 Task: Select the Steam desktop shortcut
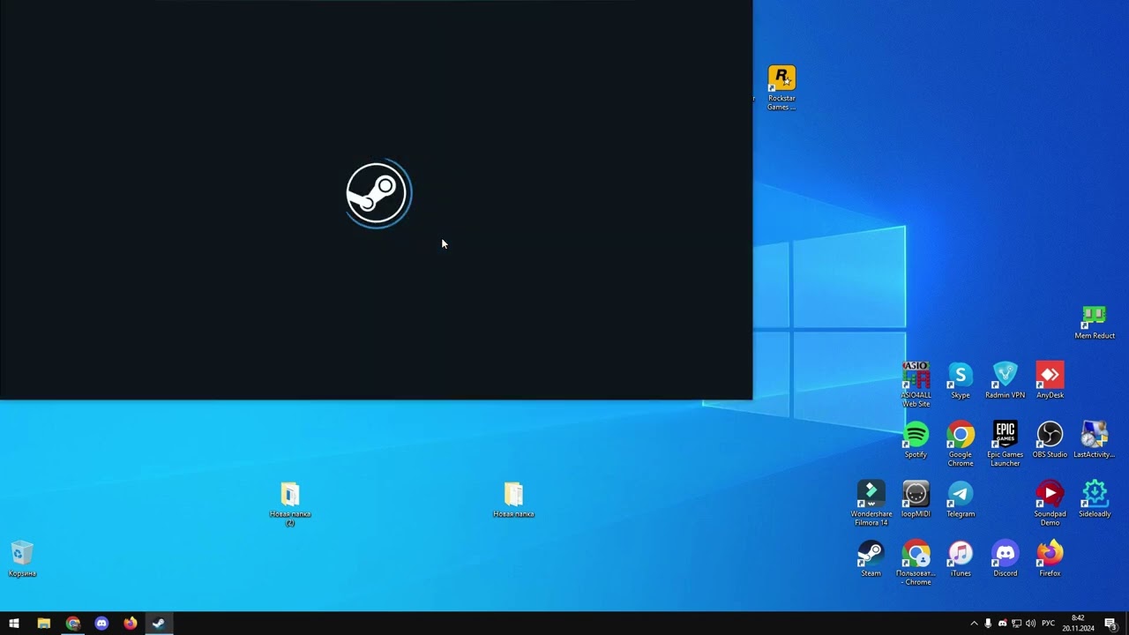[871, 557]
